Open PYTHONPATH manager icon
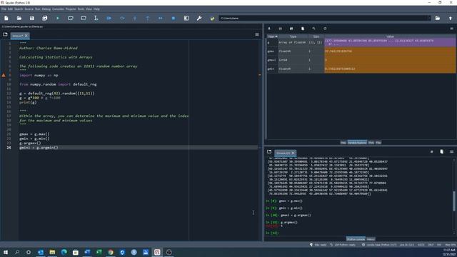Screen dimensions: 457x257 point(212,18)
